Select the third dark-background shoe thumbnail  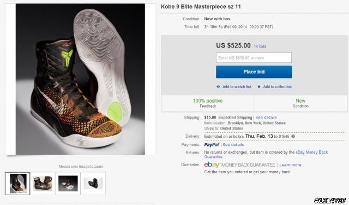point(68,183)
